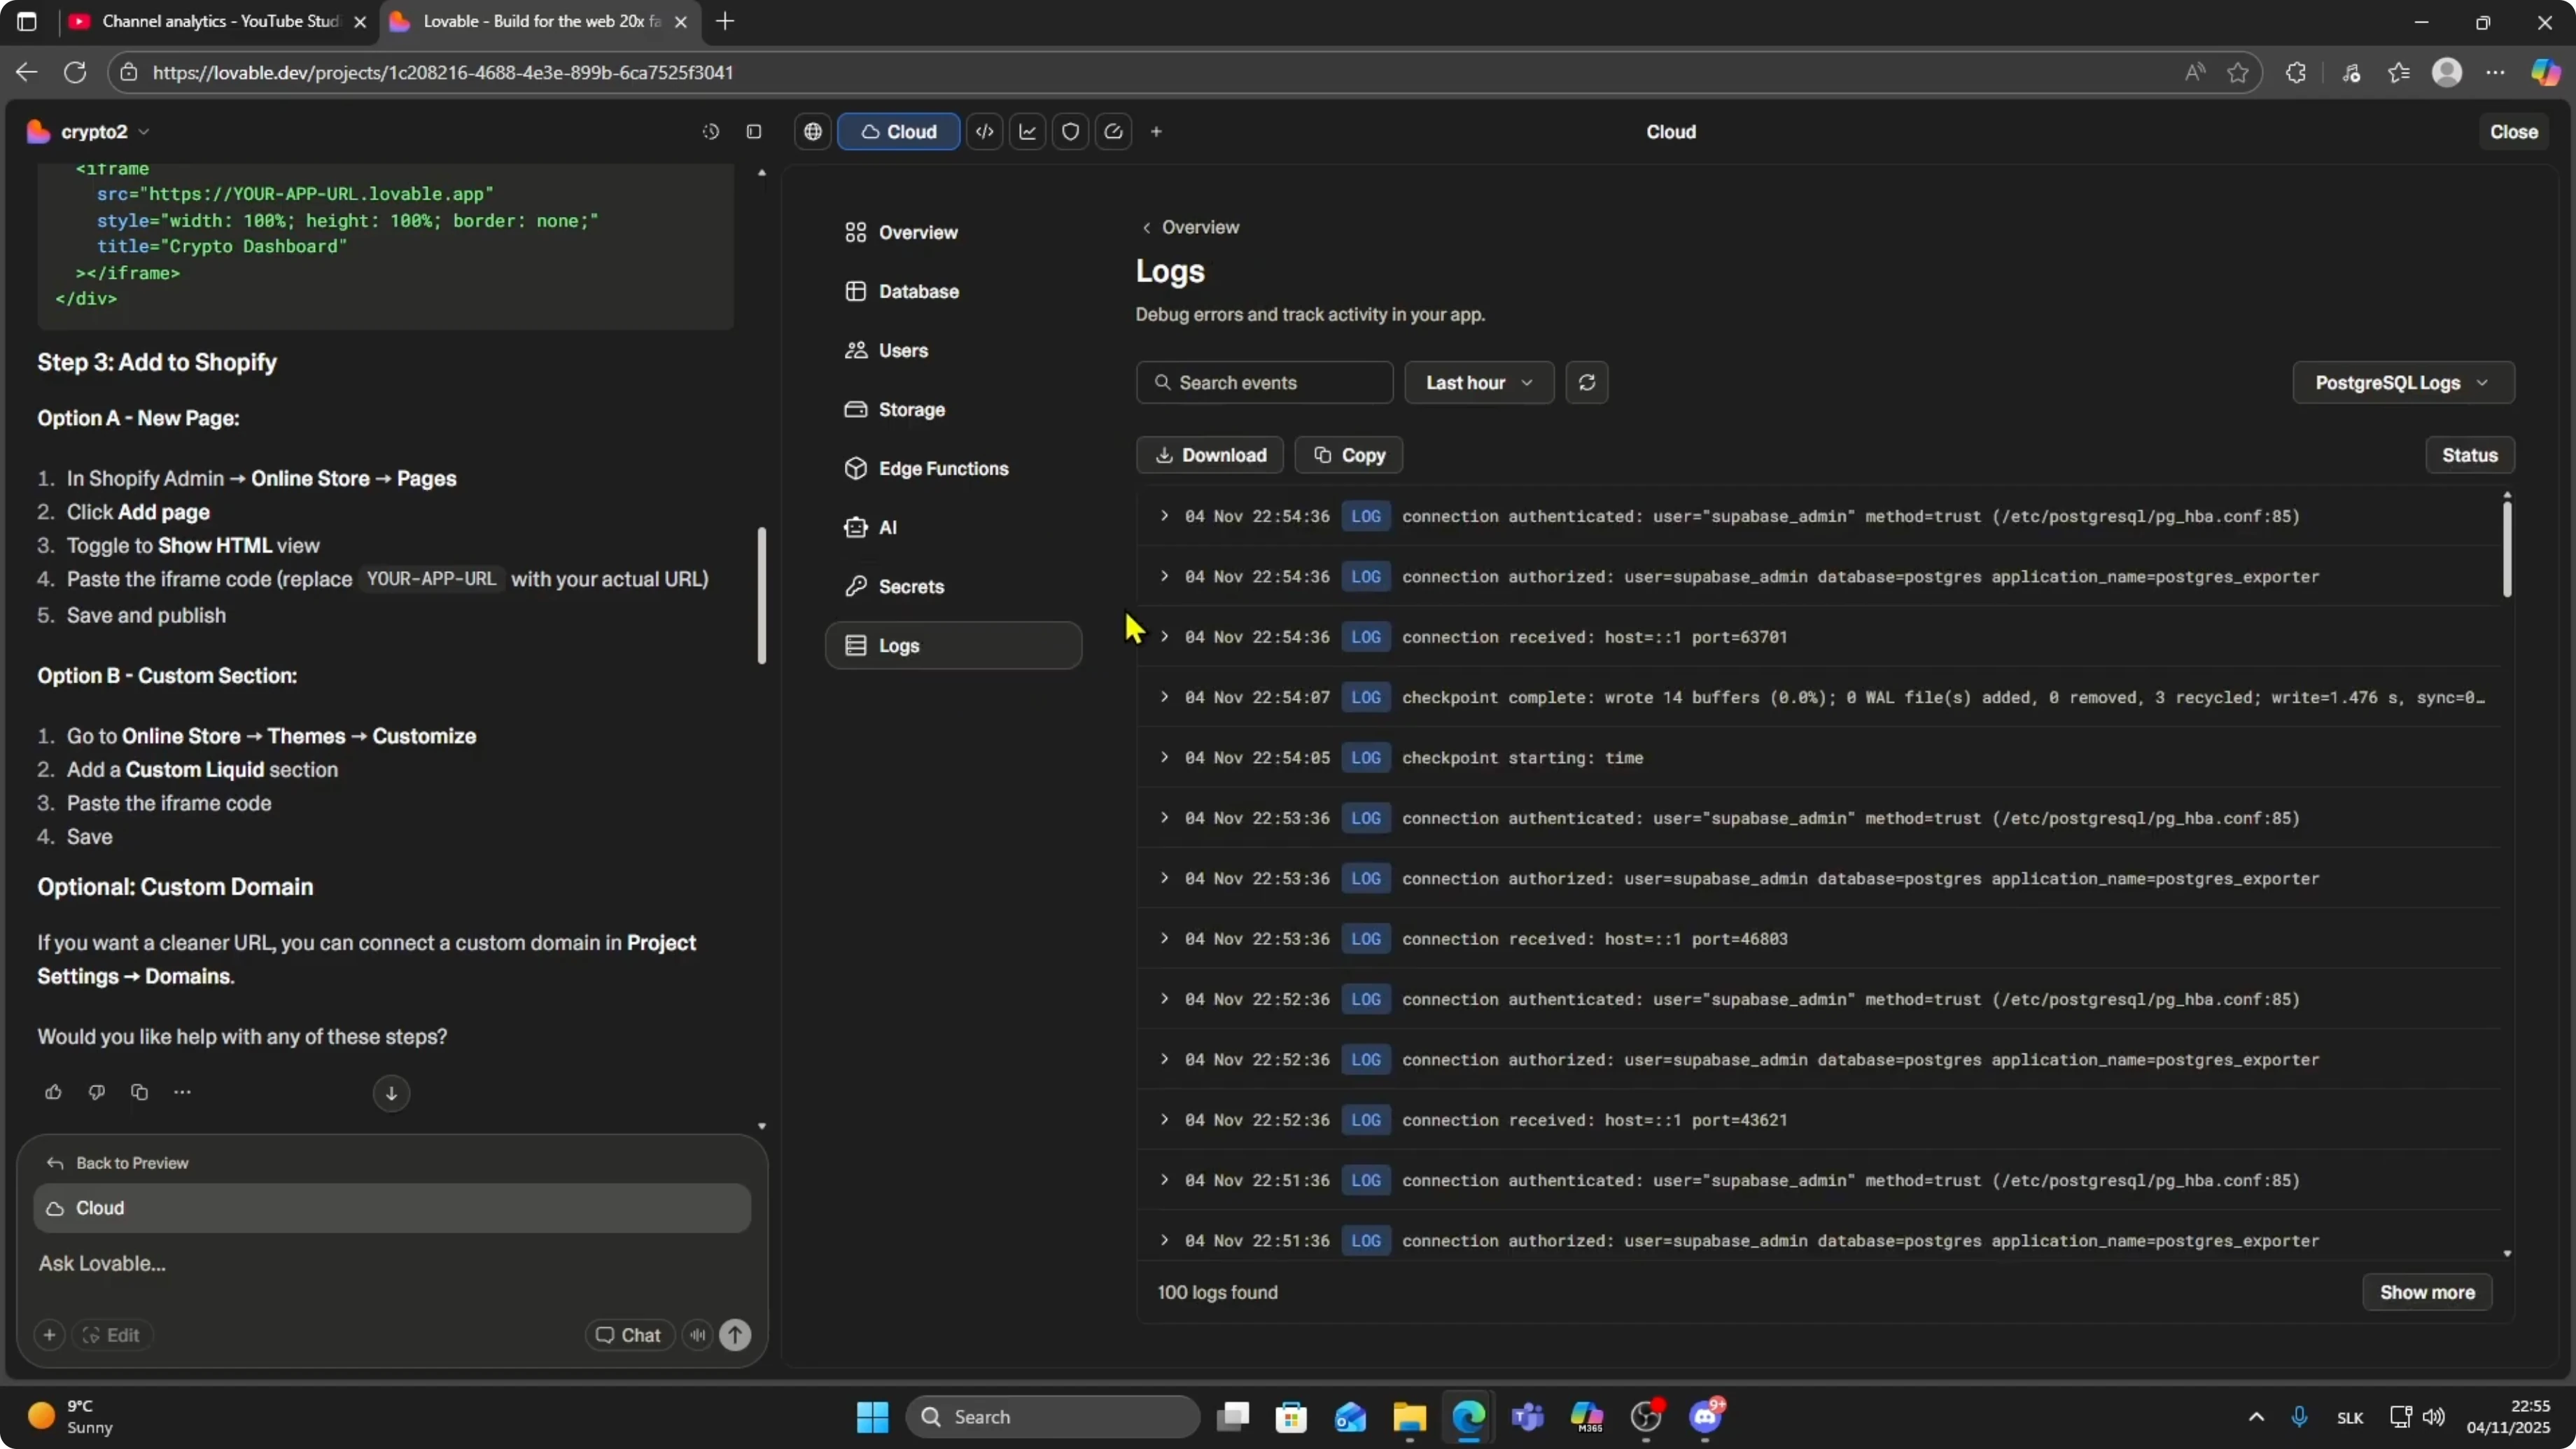
Task: Select Edge Functions in sidebar
Action: click(x=953, y=468)
